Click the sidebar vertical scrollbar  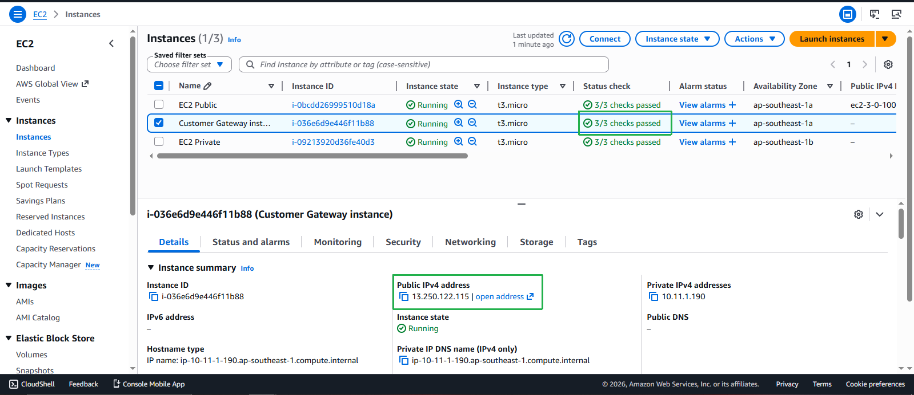133,125
